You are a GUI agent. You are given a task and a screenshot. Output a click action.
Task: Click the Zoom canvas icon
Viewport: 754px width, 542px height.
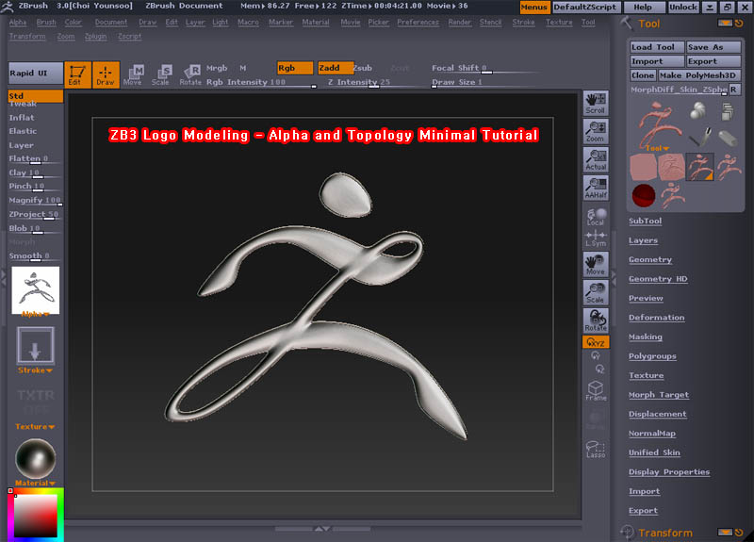[595, 132]
